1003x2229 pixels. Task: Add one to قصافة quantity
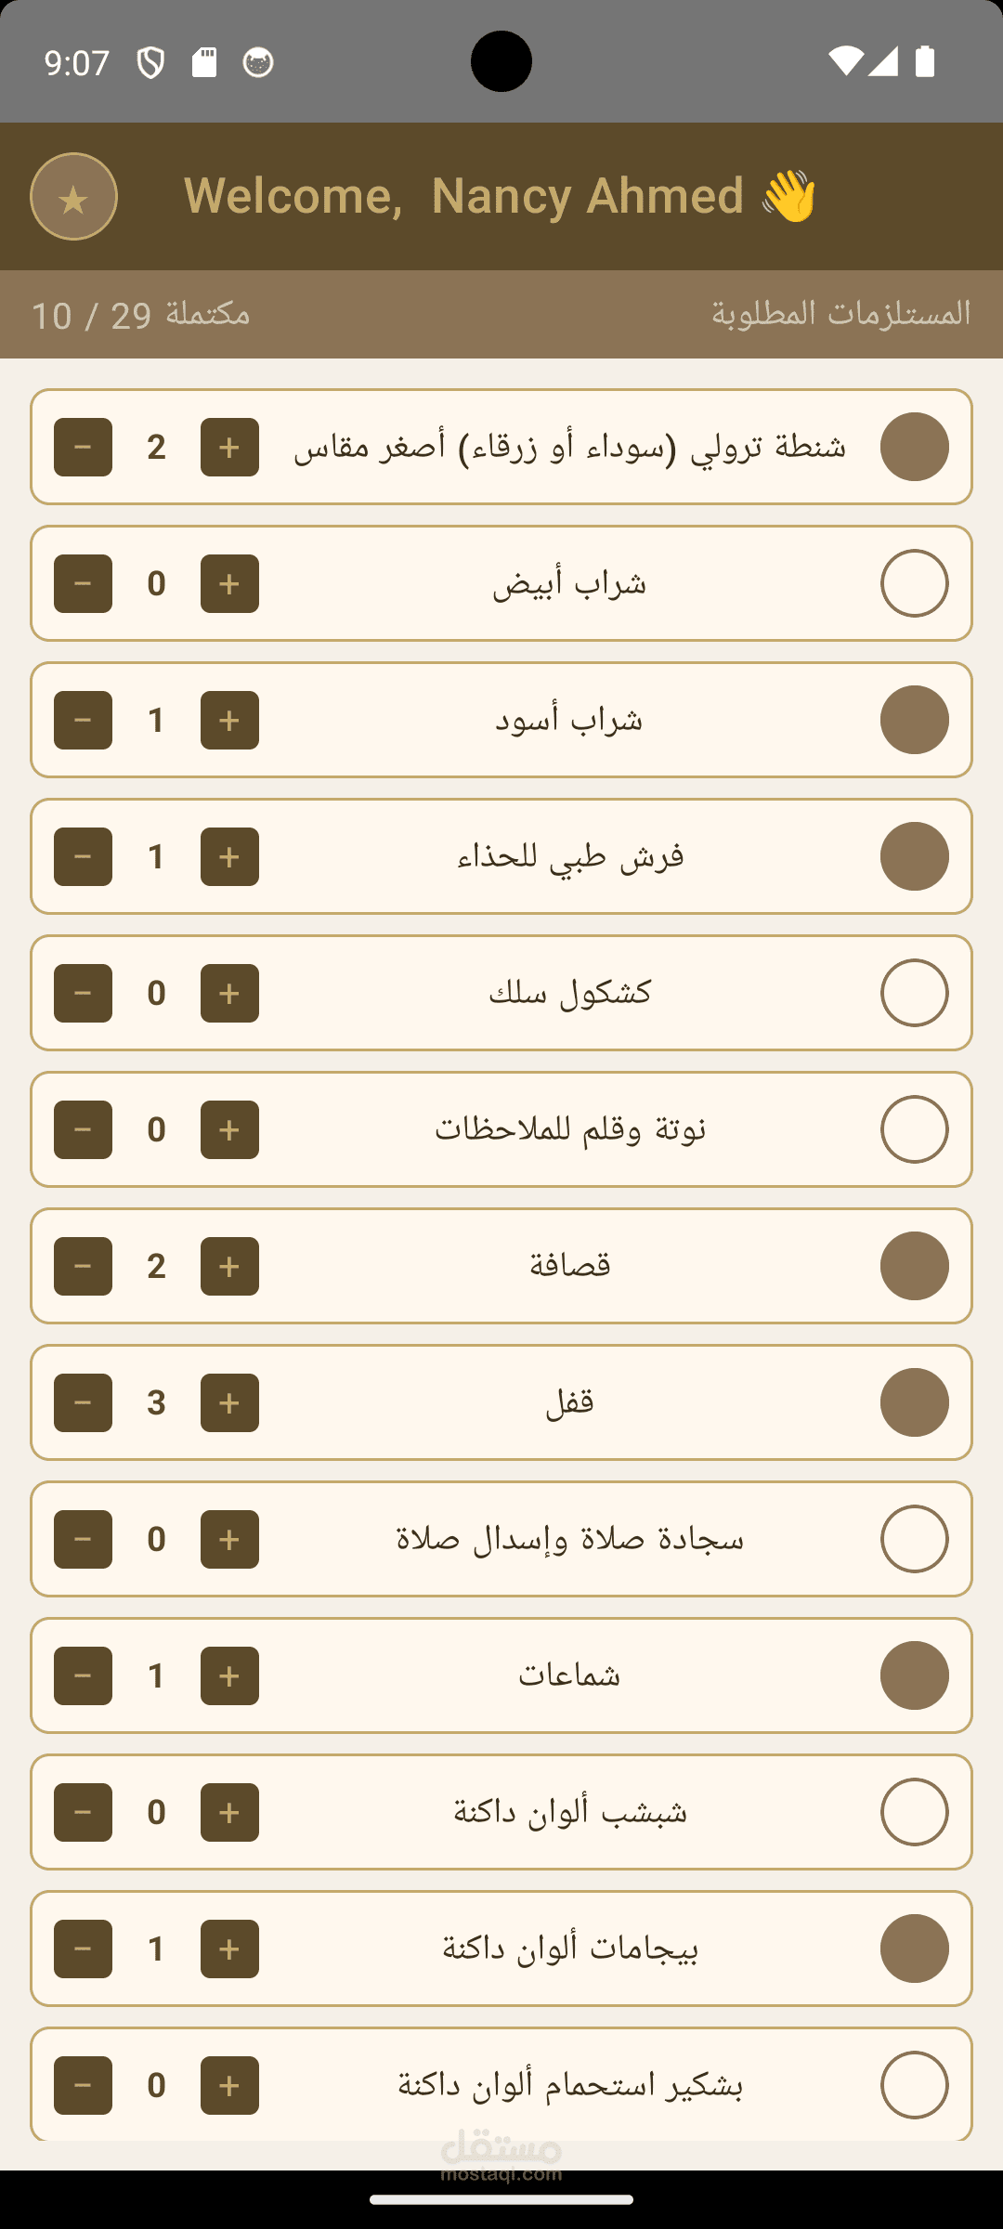[229, 1266]
